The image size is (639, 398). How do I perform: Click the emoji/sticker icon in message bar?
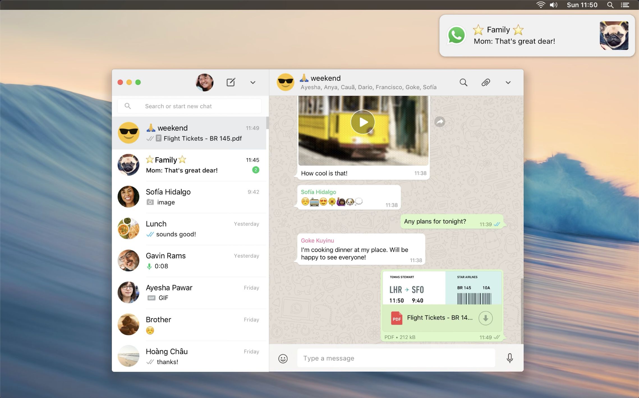(283, 358)
